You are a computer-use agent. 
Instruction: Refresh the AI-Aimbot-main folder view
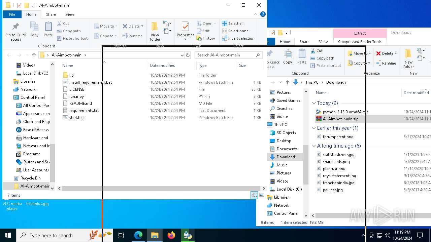(188, 55)
